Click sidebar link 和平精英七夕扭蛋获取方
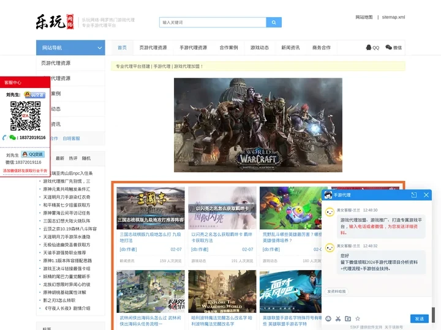The height and width of the screenshot is (330, 441). [x=67, y=205]
